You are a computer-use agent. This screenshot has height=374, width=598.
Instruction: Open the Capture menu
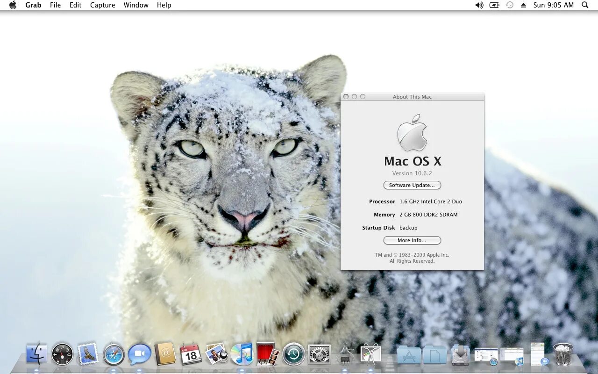102,5
